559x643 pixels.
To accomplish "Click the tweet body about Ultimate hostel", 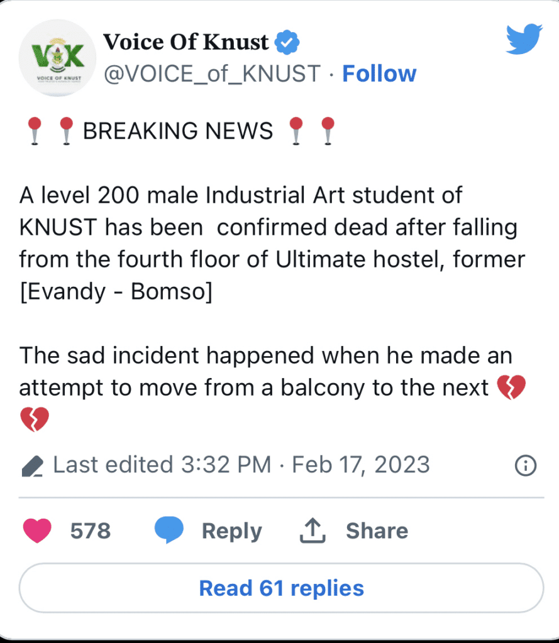I will (272, 243).
